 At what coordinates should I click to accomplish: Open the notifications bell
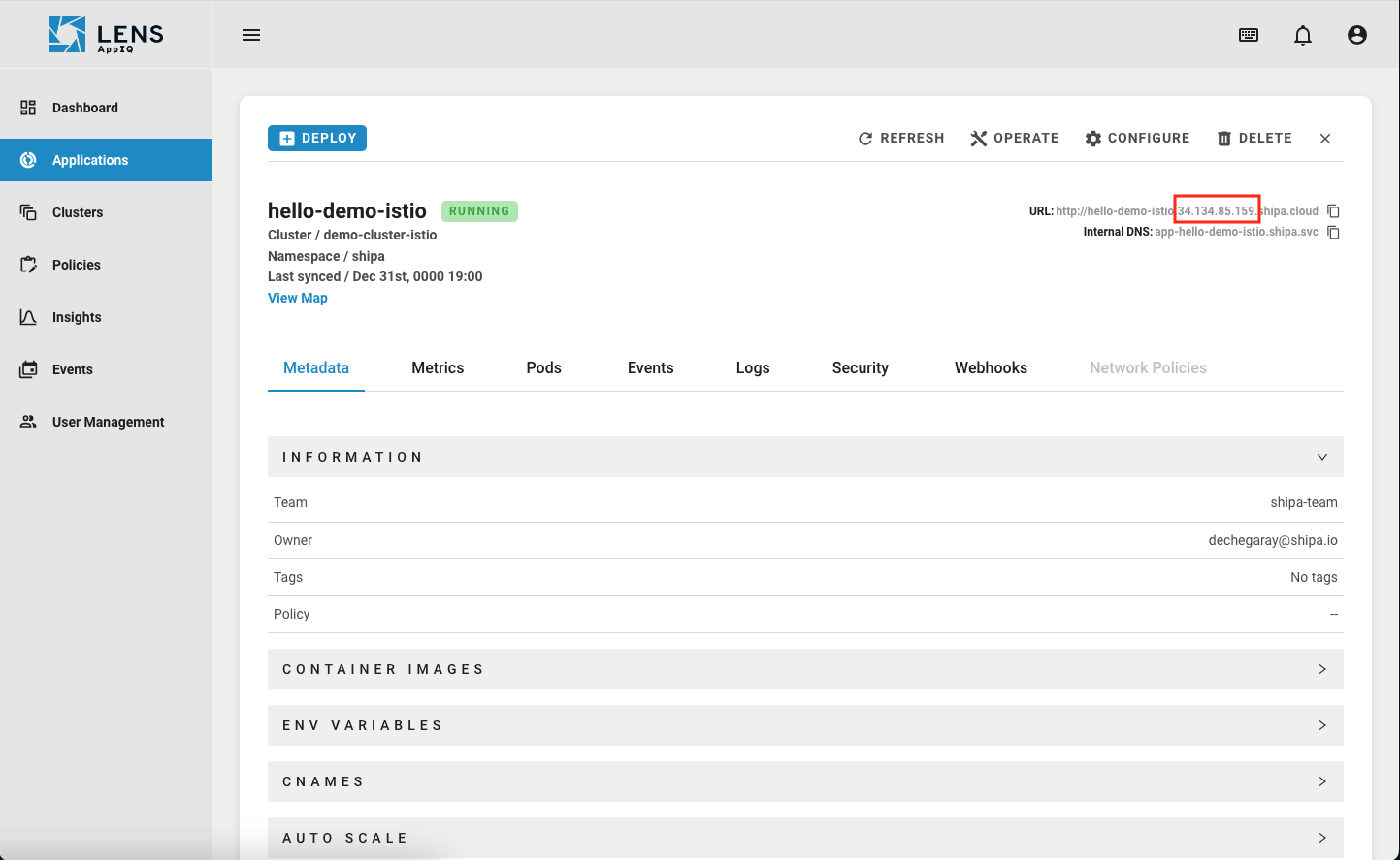(x=1303, y=35)
